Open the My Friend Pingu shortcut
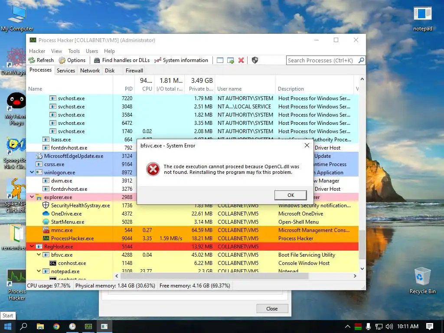 click(16, 109)
